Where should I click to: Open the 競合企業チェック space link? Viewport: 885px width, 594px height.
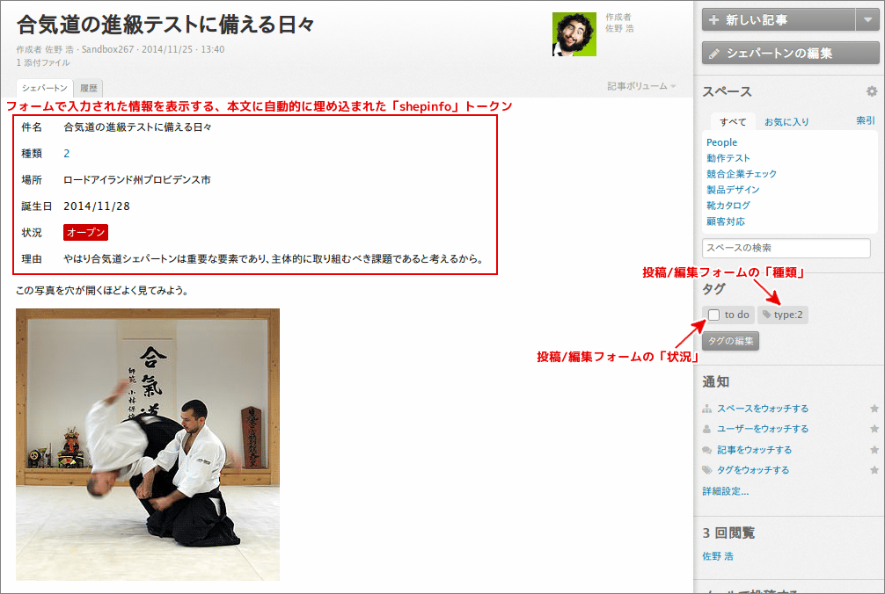(x=742, y=174)
